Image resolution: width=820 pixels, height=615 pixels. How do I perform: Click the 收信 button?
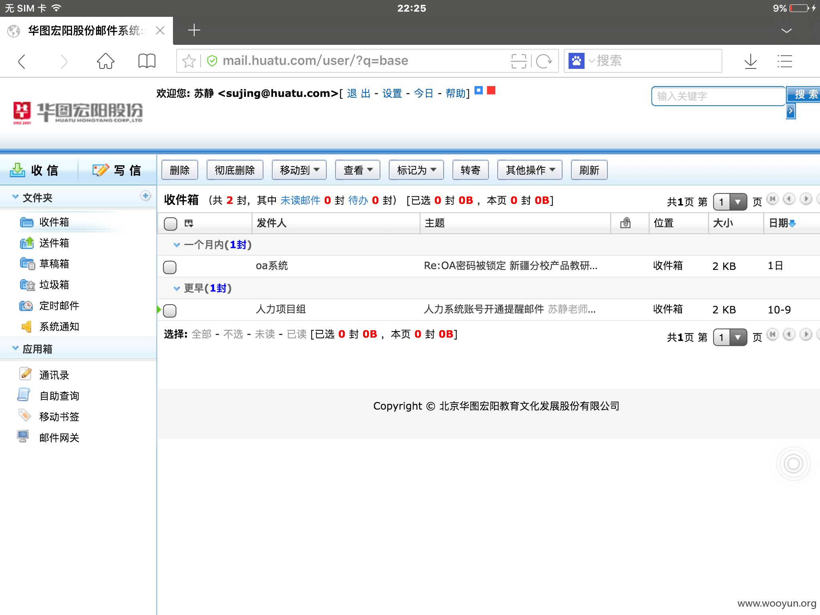pos(34,170)
